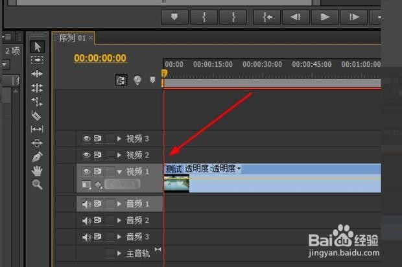
Task: Hide the 视频 3 track with eye icon
Action: pos(86,139)
